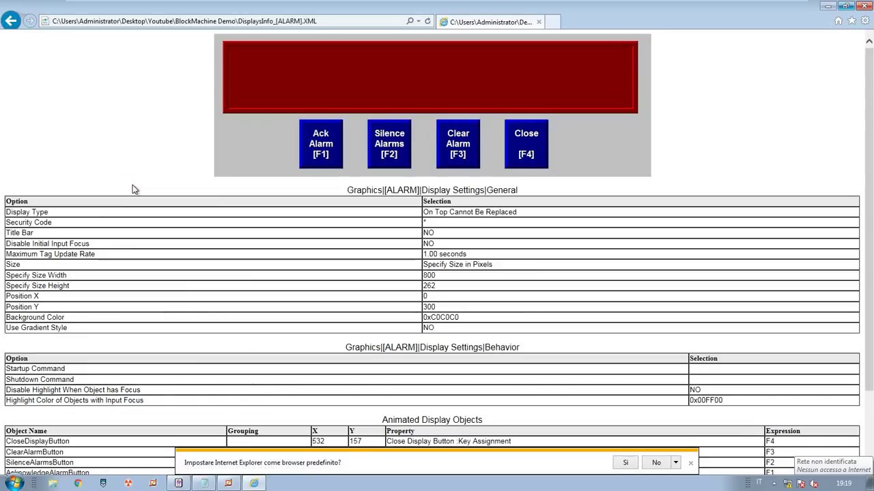This screenshot has width=874, height=491.
Task: Click muted volume tray icon
Action: [814, 483]
